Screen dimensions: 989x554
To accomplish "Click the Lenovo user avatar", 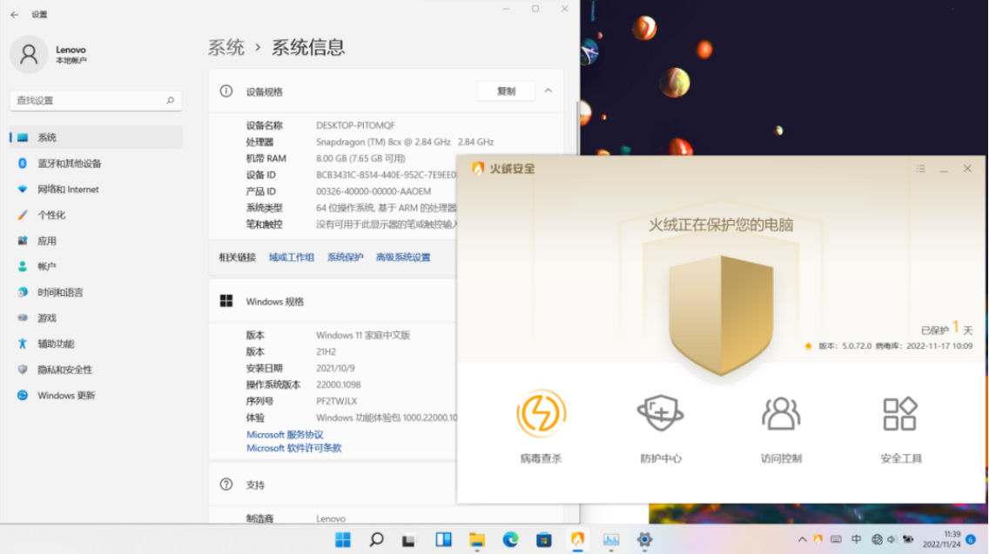I will [x=29, y=54].
